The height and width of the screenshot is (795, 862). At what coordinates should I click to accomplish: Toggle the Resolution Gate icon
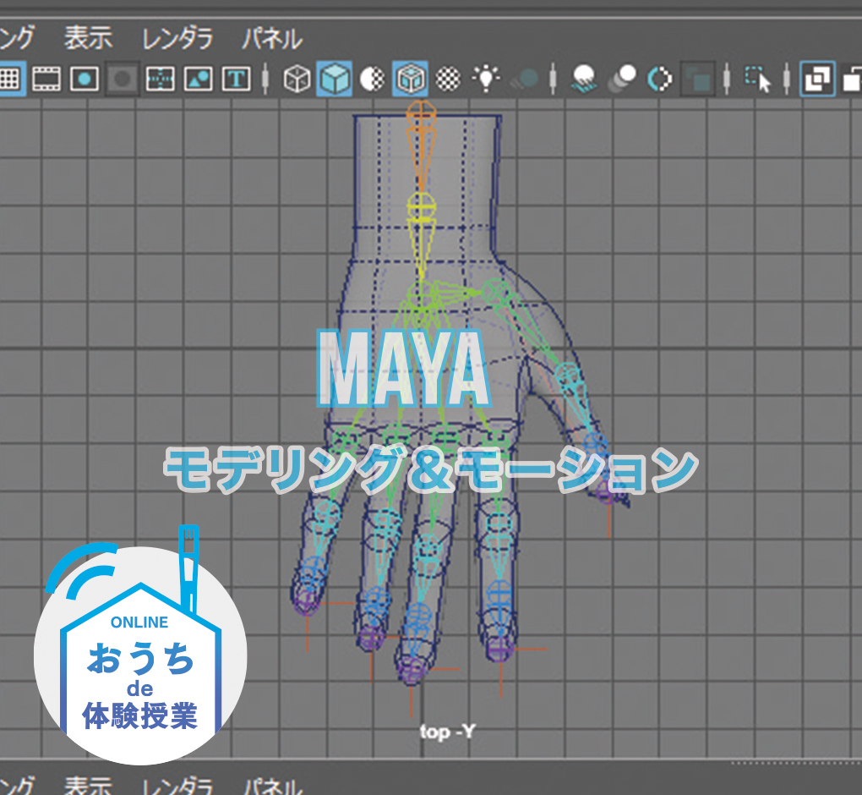point(85,79)
